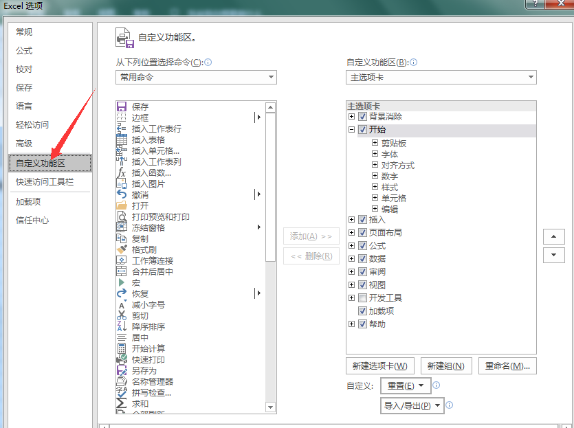Click the Merge & Center (合并后居中) icon

[122, 271]
